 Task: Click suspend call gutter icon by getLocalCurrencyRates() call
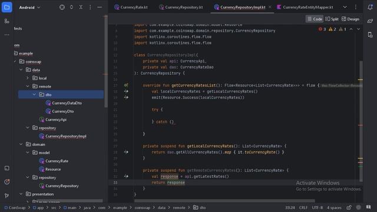click(x=126, y=91)
